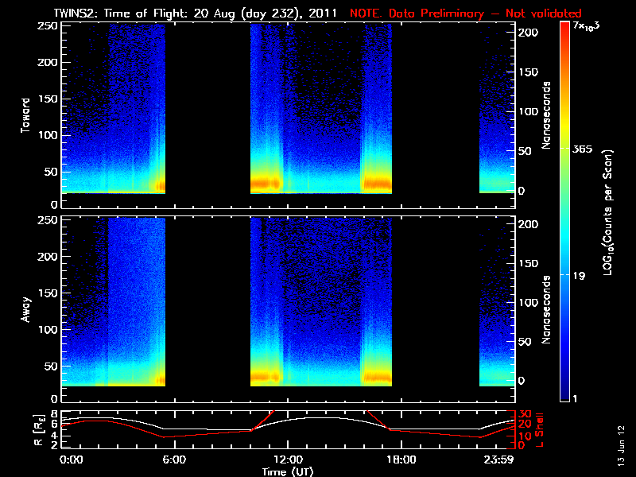Click the 'Time (UT)' axis title

pos(287,471)
